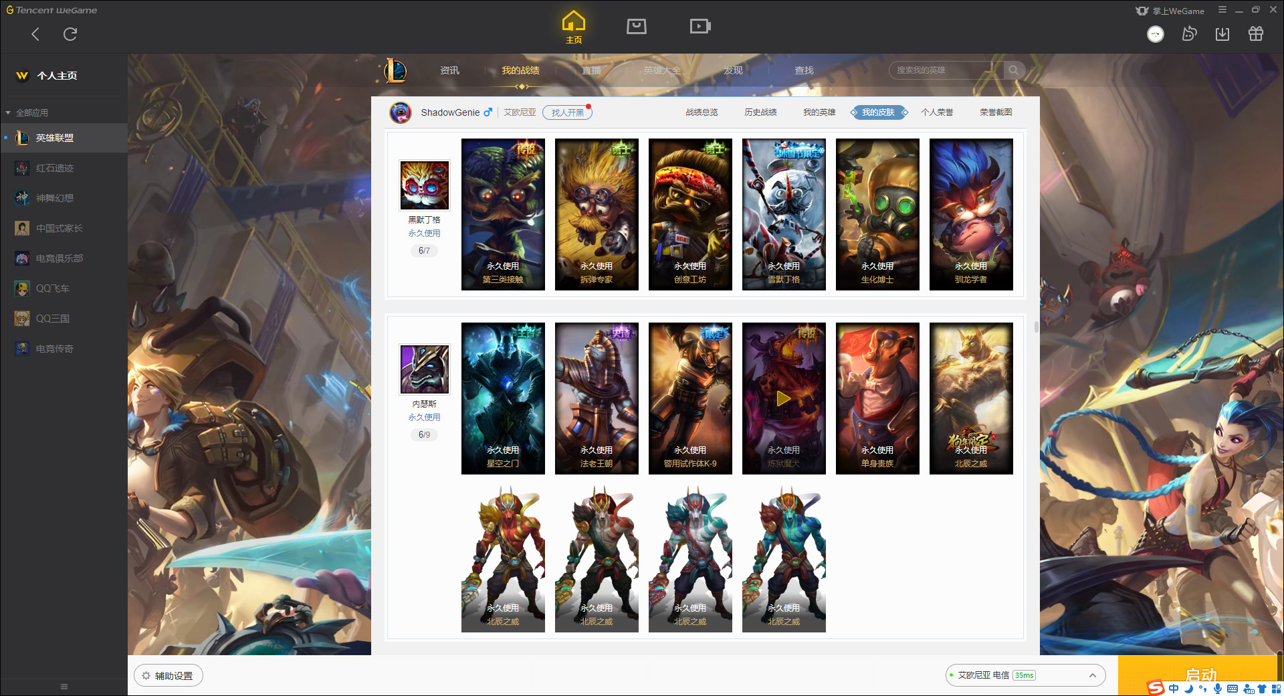The height and width of the screenshot is (696, 1284).
Task: Open the 星空之门 skin card
Action: click(x=503, y=398)
